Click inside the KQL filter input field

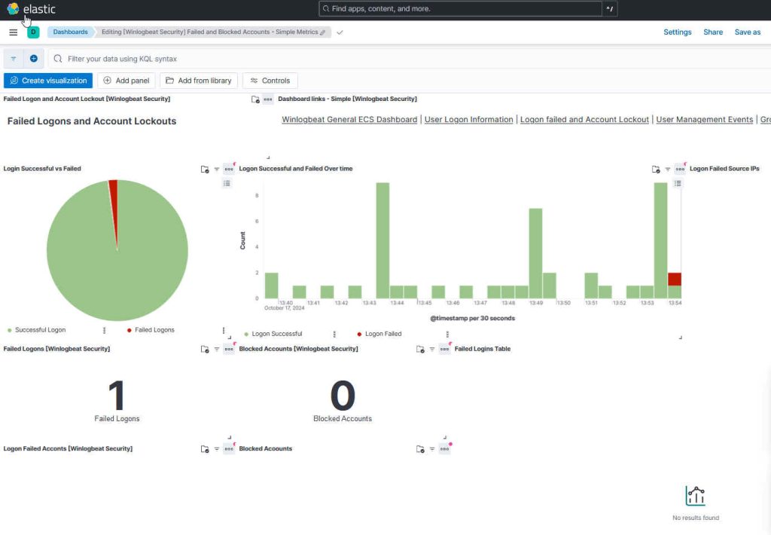[226, 58]
